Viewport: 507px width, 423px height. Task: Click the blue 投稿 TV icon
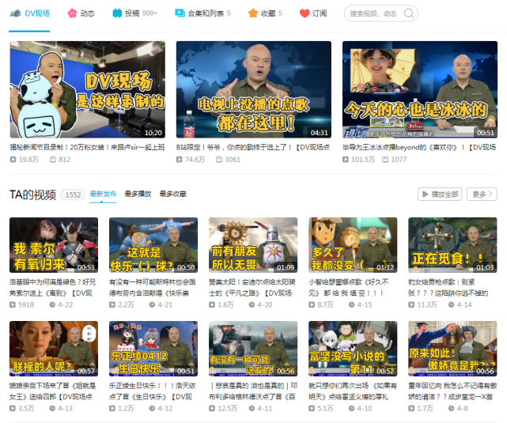(117, 13)
